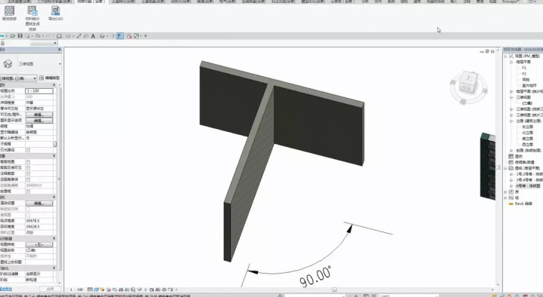Viewport: 543px width, 297px height.
Task: Click the Redo arrow in quick access toolbar
Action: [48, 36]
